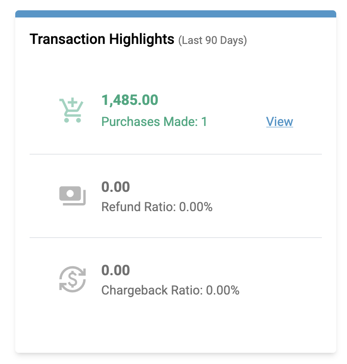Image resolution: width=347 pixels, height=364 pixels.
Task: Click the divider line above the Chargeback row
Action: (176, 238)
